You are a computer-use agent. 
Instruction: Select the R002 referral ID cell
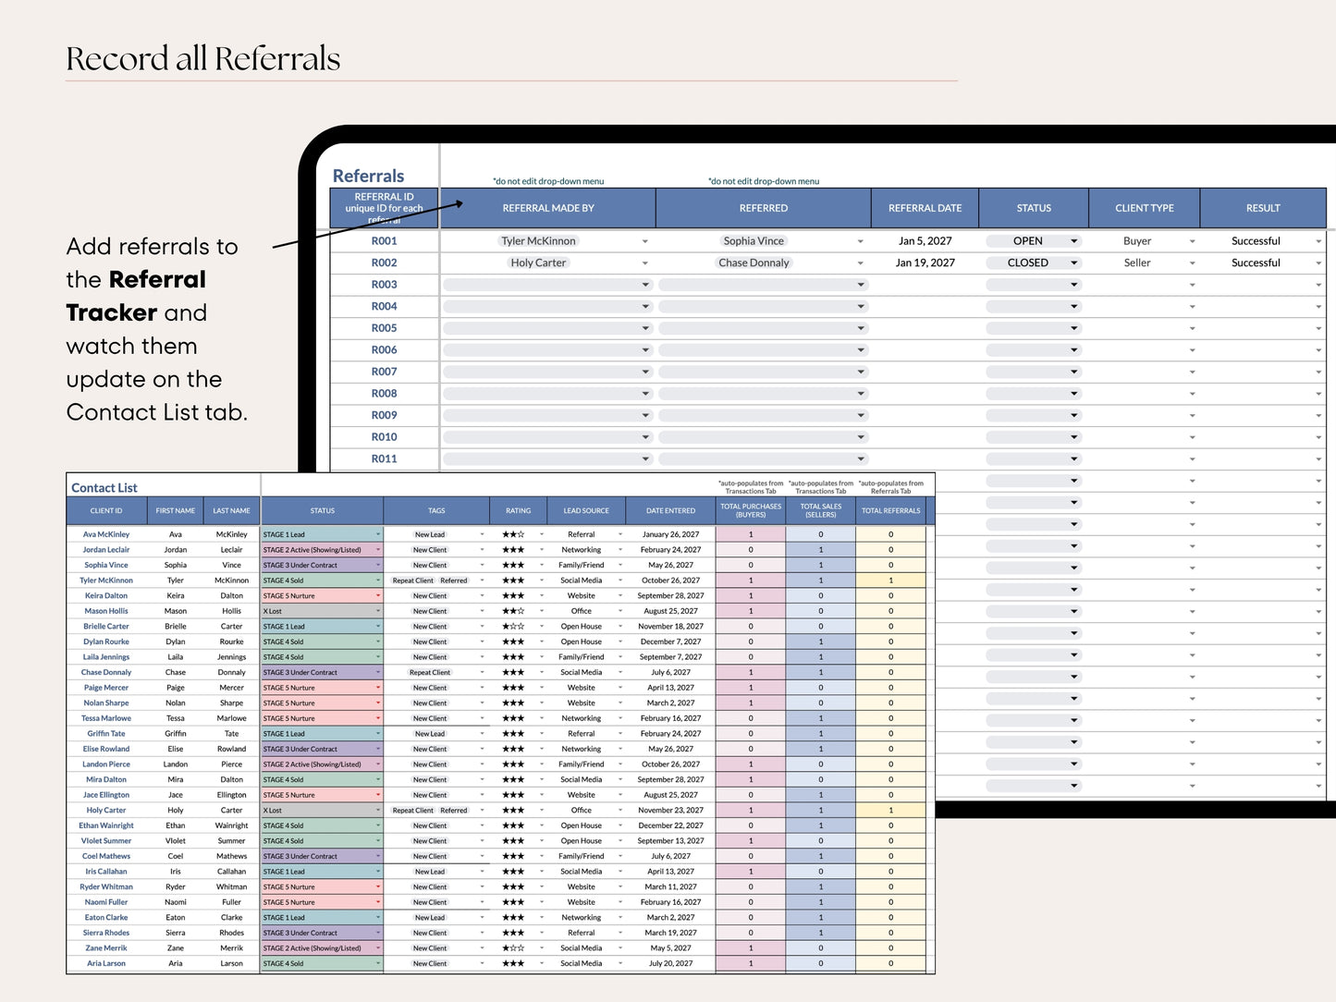pos(385,263)
